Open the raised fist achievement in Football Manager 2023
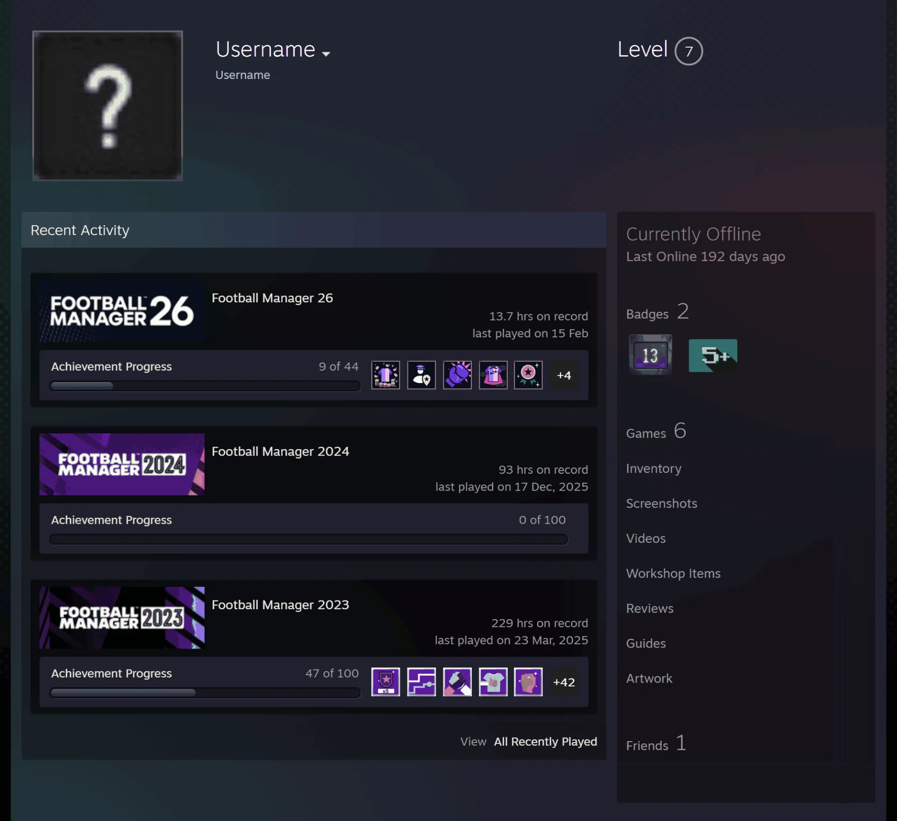The image size is (897, 821). (528, 682)
